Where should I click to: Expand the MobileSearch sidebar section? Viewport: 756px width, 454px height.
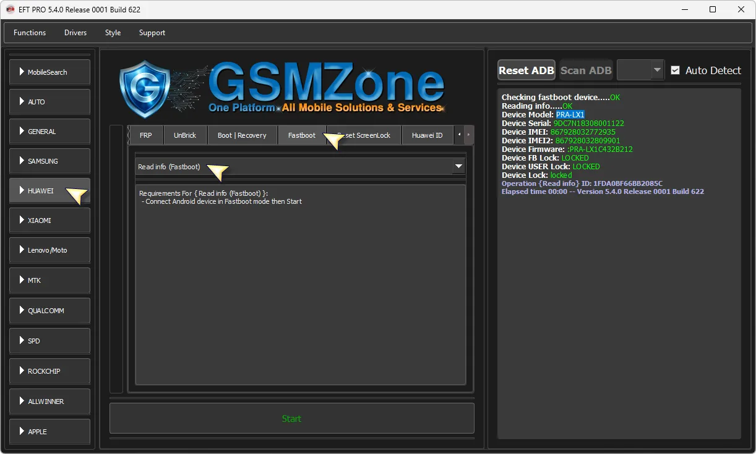tap(49, 72)
